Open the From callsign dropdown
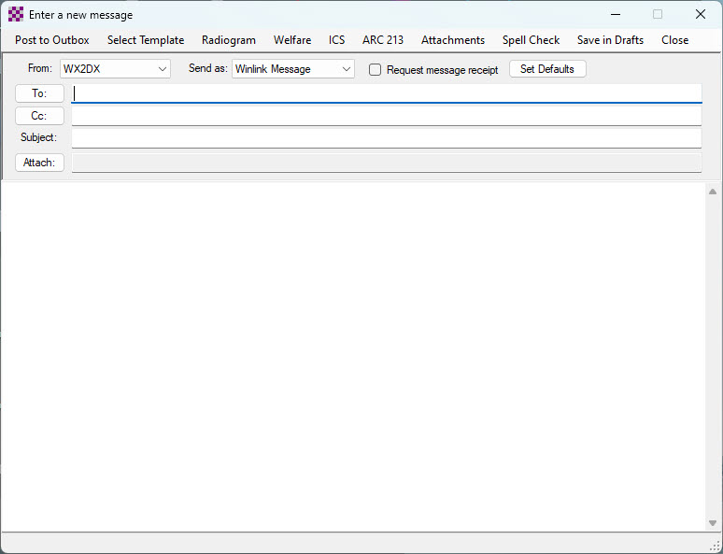Viewport: 723px width, 554px height. [163, 69]
